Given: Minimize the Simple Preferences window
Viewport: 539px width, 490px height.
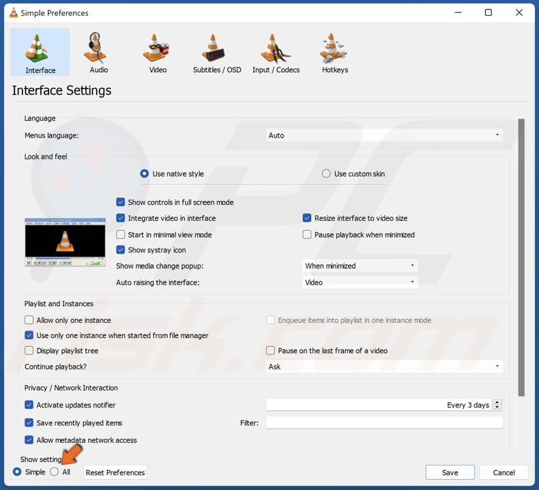Looking at the screenshot, I should (458, 13).
